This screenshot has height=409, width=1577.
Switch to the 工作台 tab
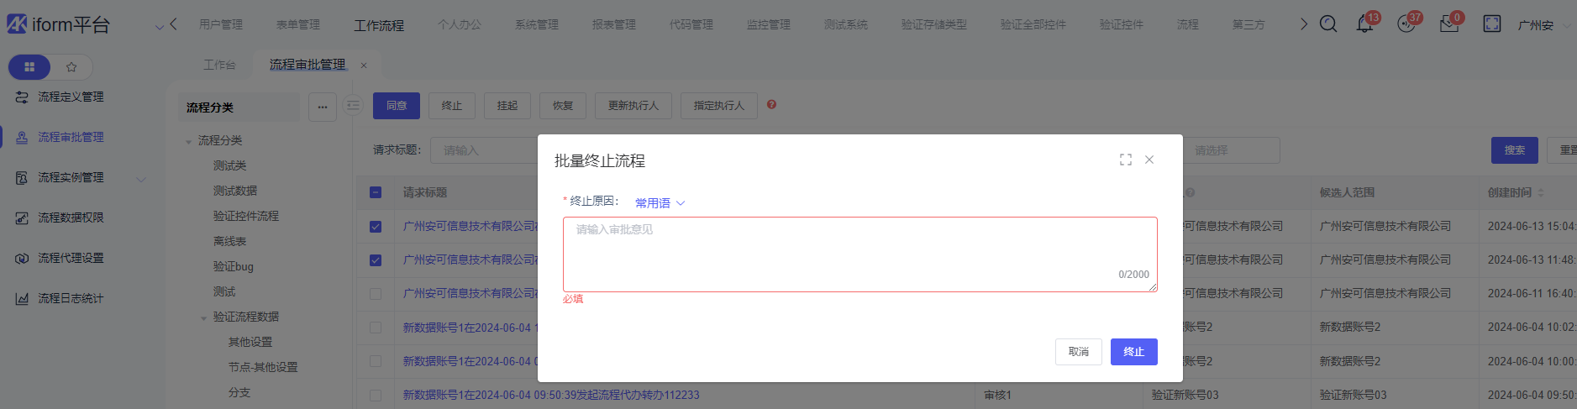click(x=219, y=65)
